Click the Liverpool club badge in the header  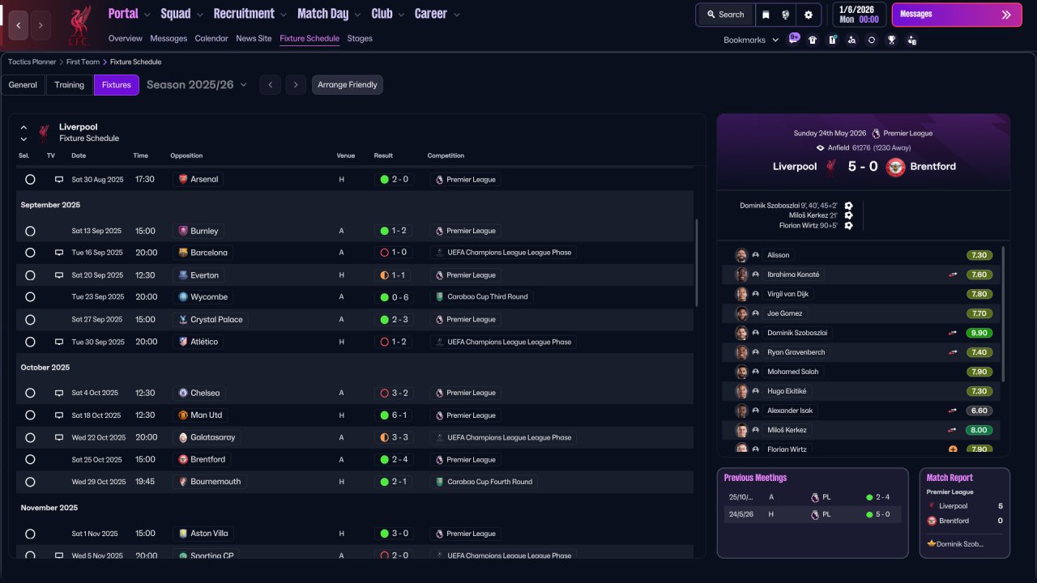click(79, 25)
